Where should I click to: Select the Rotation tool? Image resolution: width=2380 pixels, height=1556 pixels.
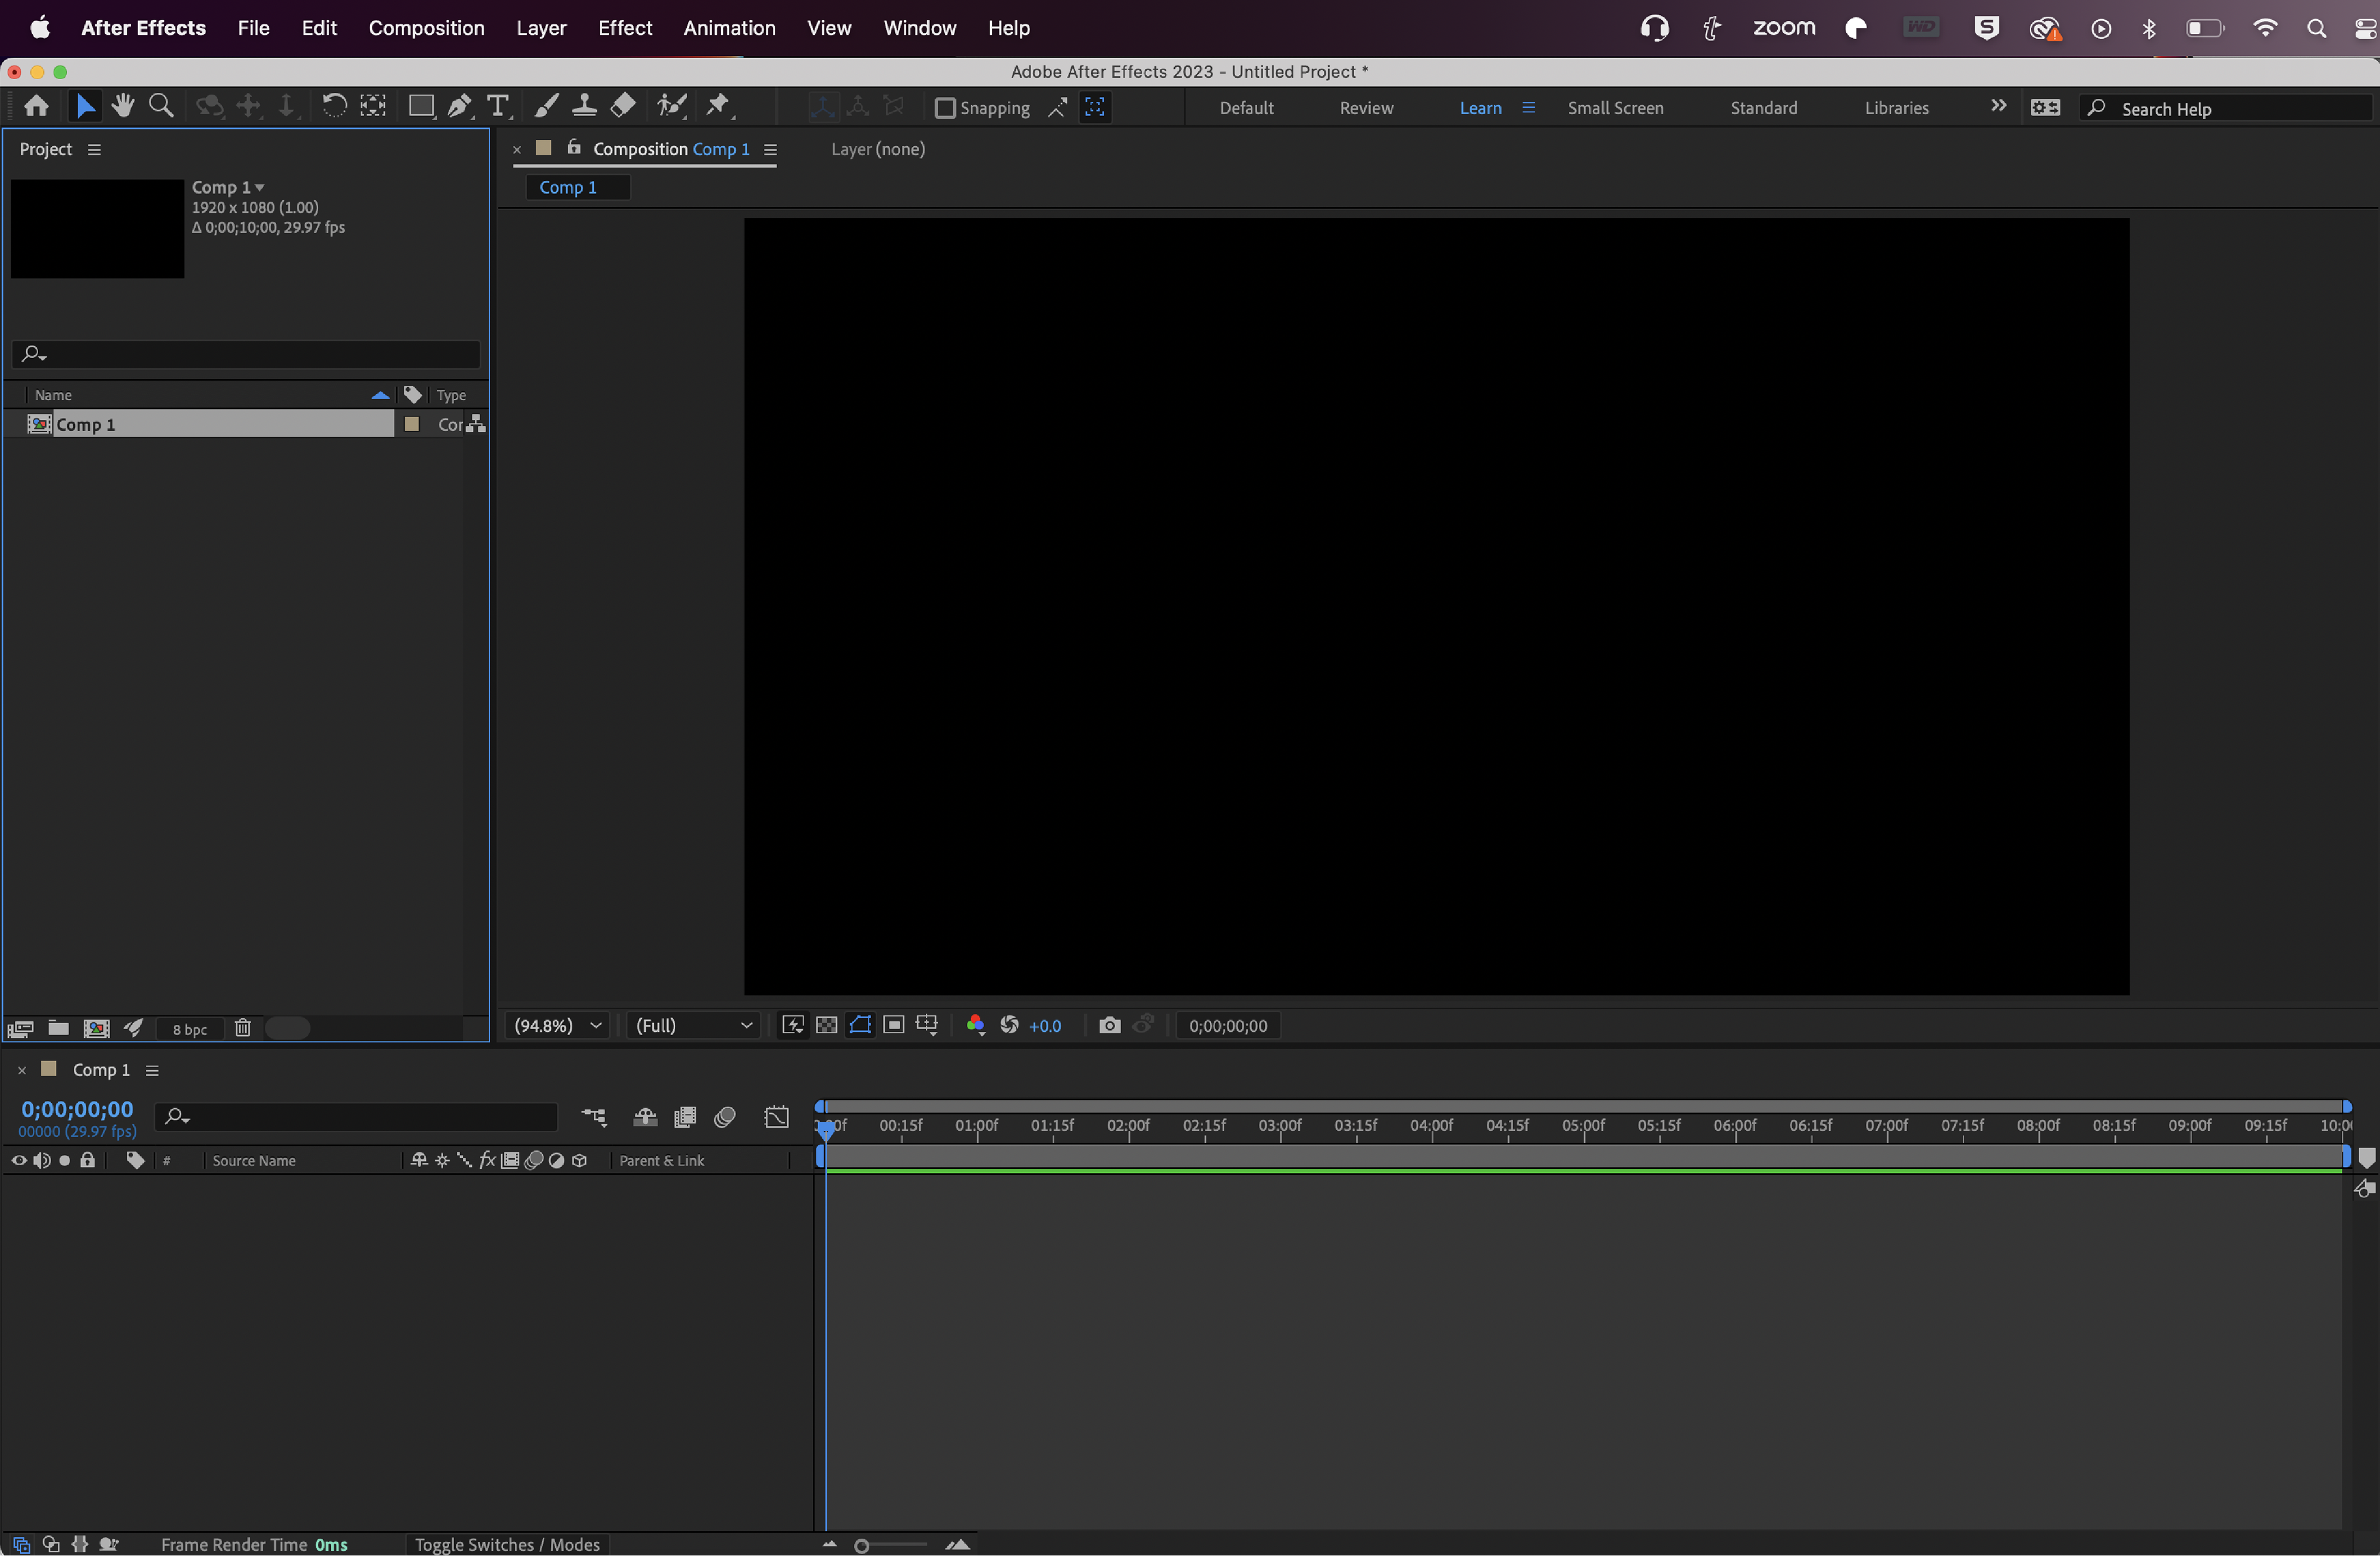pos(334,106)
